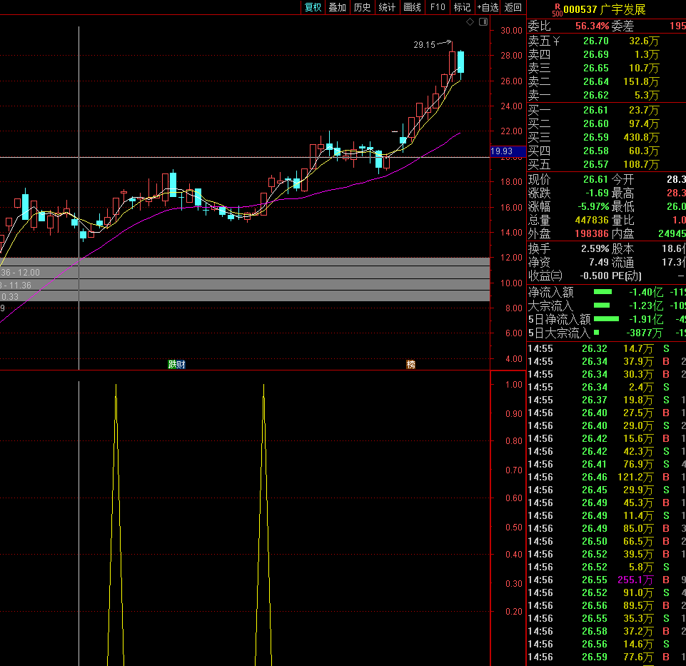
Task: Select the 卖四 row at 26.69
Action: (x=606, y=55)
